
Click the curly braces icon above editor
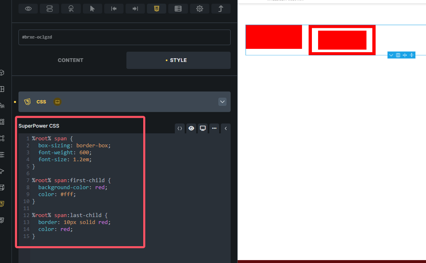point(180,128)
